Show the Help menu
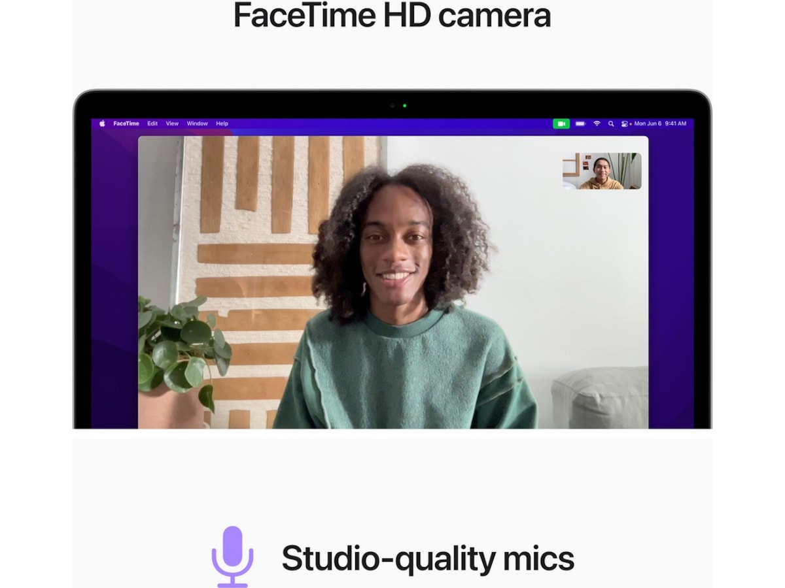Screen dimensions: 785x588 coord(222,123)
